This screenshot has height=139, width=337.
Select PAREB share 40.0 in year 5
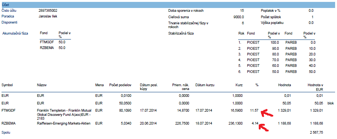point(312,66)
